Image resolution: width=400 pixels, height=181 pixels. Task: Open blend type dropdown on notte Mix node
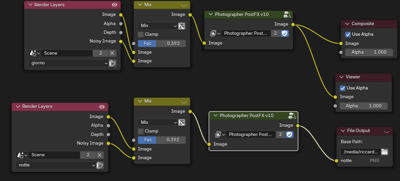coord(158,122)
